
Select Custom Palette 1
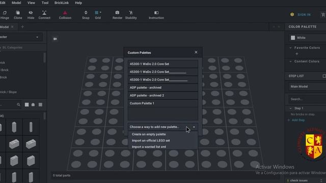coord(163,103)
